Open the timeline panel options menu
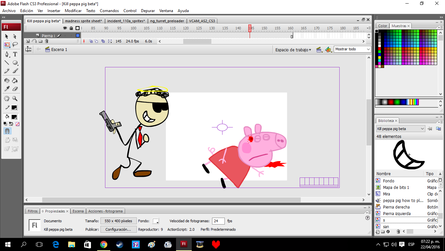 coord(369,28)
